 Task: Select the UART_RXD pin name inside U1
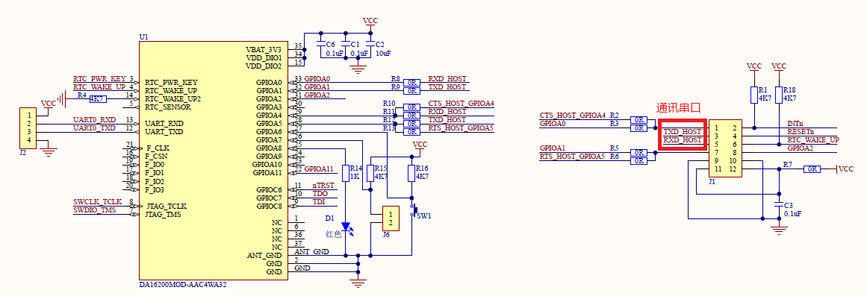(164, 124)
